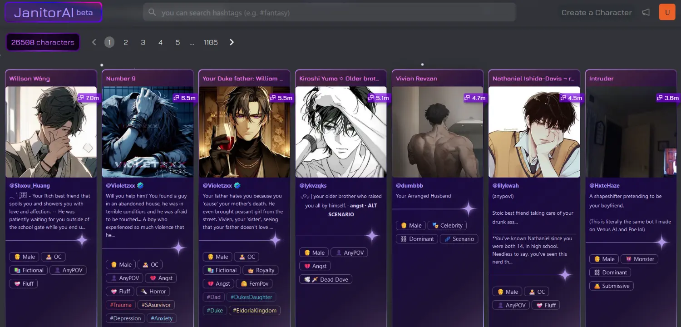Select page 3 in pagination
Image resolution: width=681 pixels, height=327 pixels.
[x=143, y=42]
